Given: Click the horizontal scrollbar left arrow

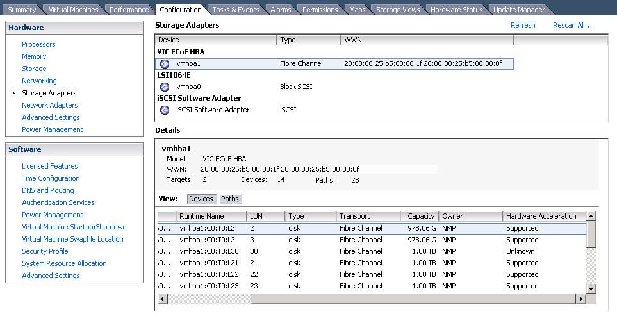Looking at the screenshot, I should (x=162, y=299).
